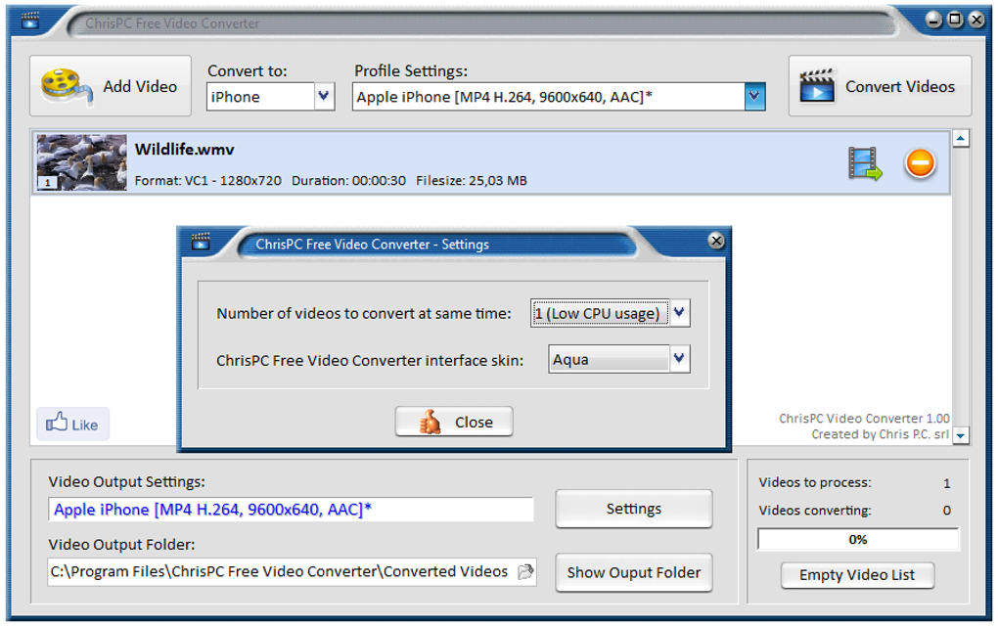Screen dimensions: 998x627
Task: Click Convert Videos clapperboard button
Action: tap(880, 86)
